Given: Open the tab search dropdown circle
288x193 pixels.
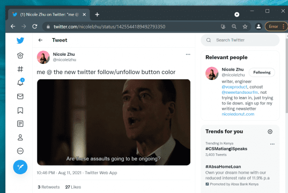Looking at the screenshot, I should click(x=237, y=14).
